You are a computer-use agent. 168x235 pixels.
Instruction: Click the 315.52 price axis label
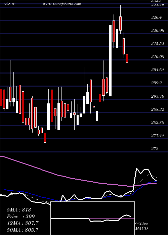pos(158,44)
